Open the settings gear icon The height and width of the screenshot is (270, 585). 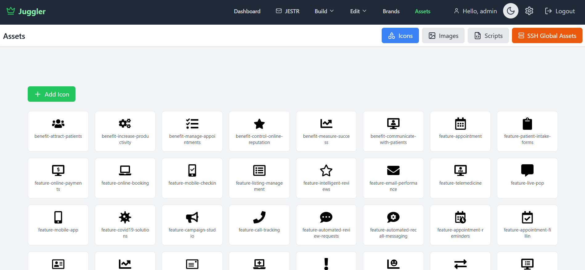[x=529, y=11]
